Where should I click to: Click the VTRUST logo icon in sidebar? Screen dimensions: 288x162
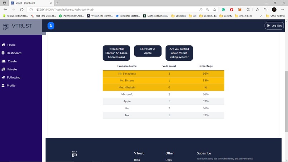click(6, 27)
